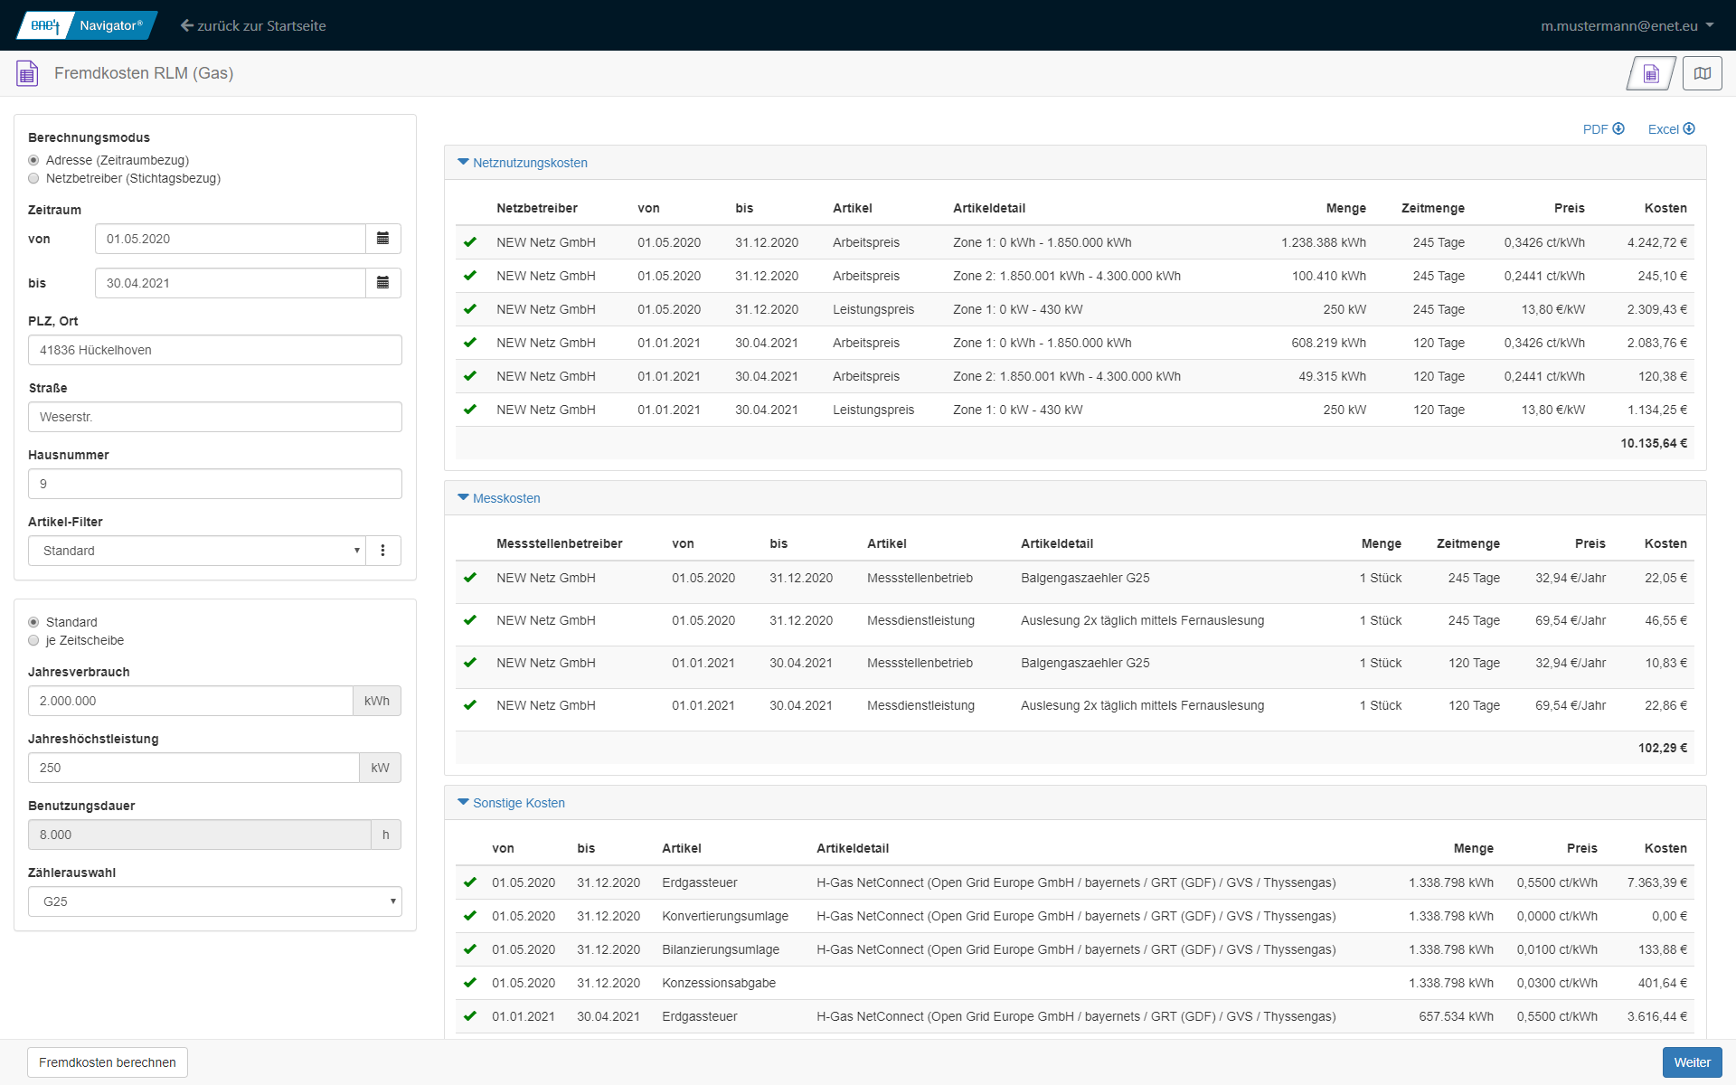Switch to the document table view icon
The width and height of the screenshot is (1736, 1085).
pyautogui.click(x=1651, y=73)
